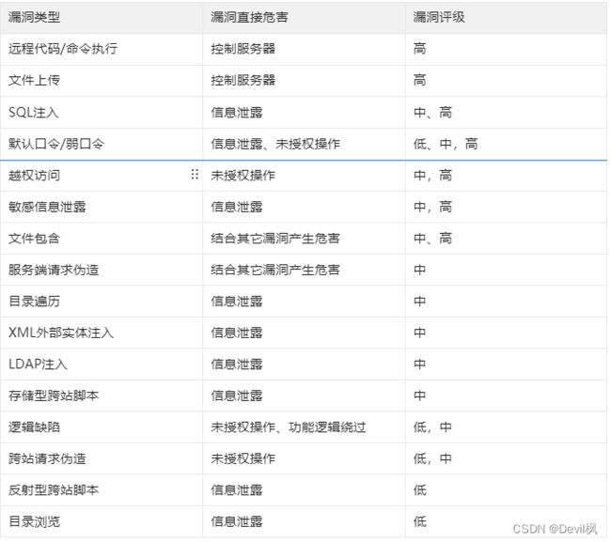Click the drag handle in the 越权访问 row
Viewport: 611px width, 543px height.
pos(195,175)
